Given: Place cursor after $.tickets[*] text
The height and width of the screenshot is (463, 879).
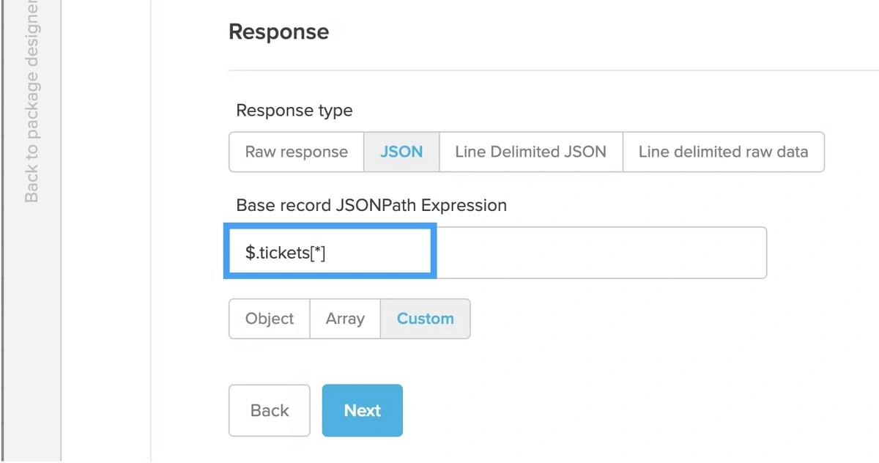Looking at the screenshot, I should [327, 253].
